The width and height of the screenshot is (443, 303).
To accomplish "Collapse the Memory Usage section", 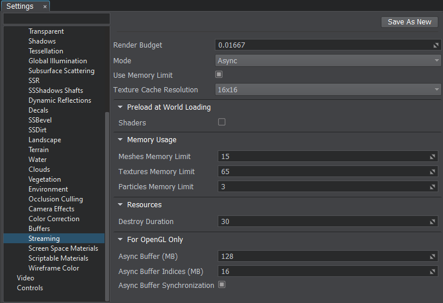I will coord(120,139).
